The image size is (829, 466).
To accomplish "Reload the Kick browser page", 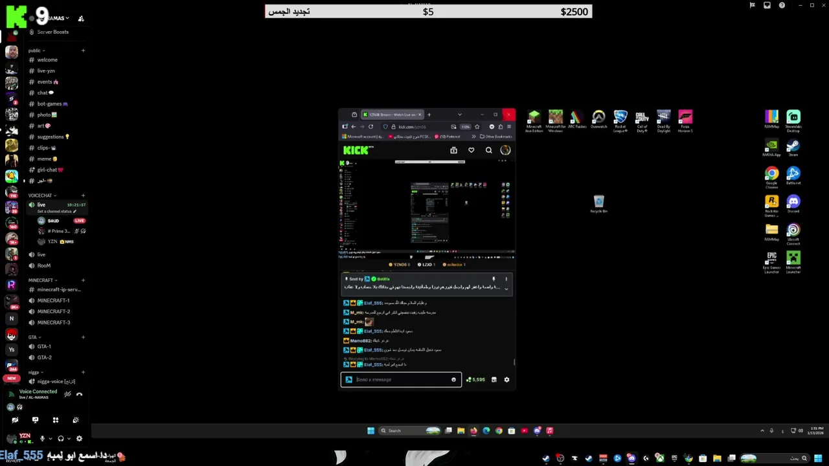I will (370, 127).
